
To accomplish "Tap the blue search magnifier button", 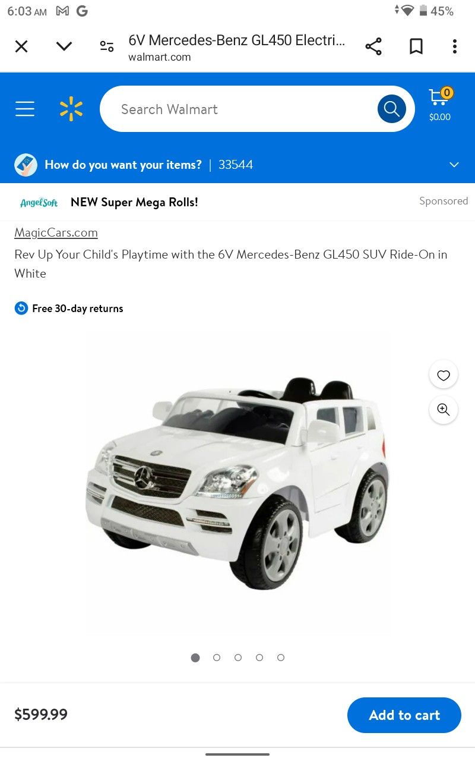I will point(392,109).
